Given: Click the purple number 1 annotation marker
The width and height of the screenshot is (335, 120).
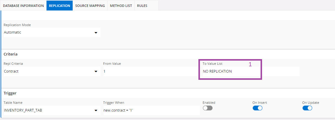Looking at the screenshot, I should [250, 64].
